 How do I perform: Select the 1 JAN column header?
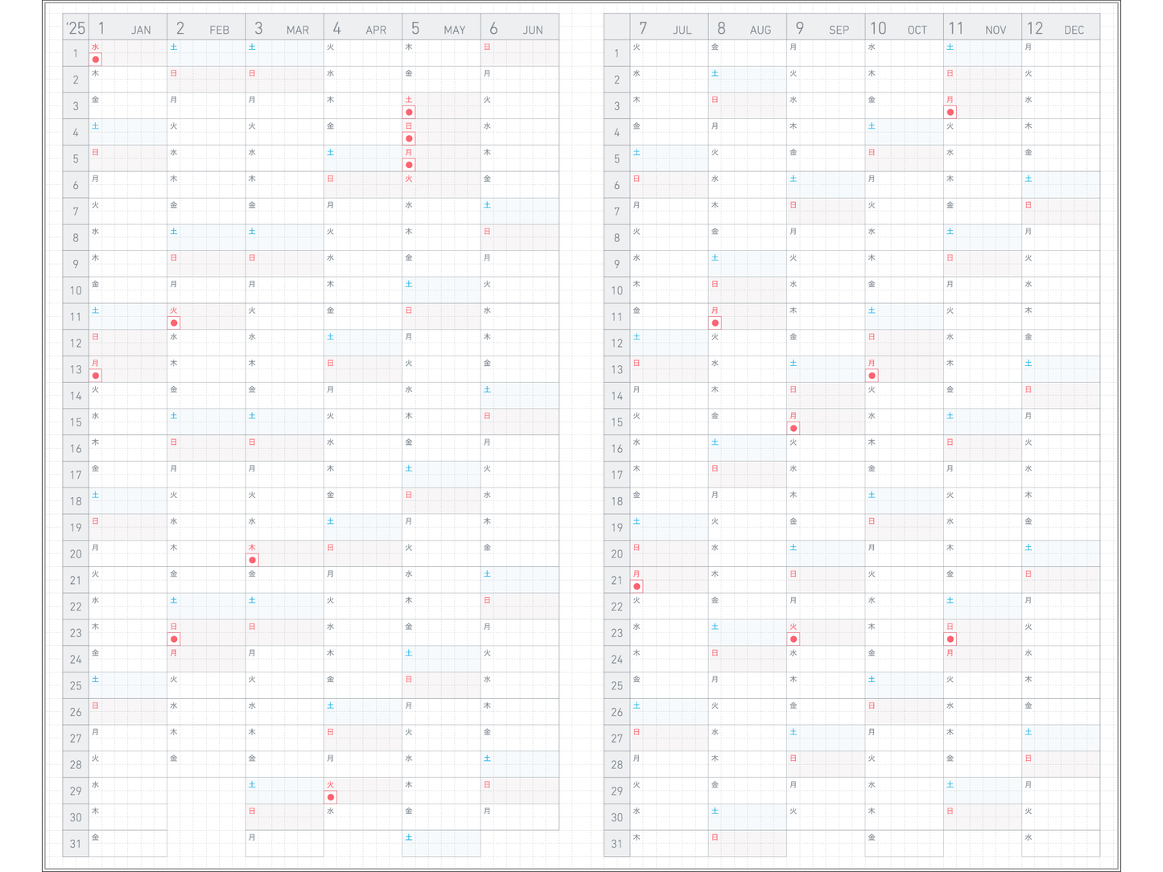pyautogui.click(x=128, y=27)
